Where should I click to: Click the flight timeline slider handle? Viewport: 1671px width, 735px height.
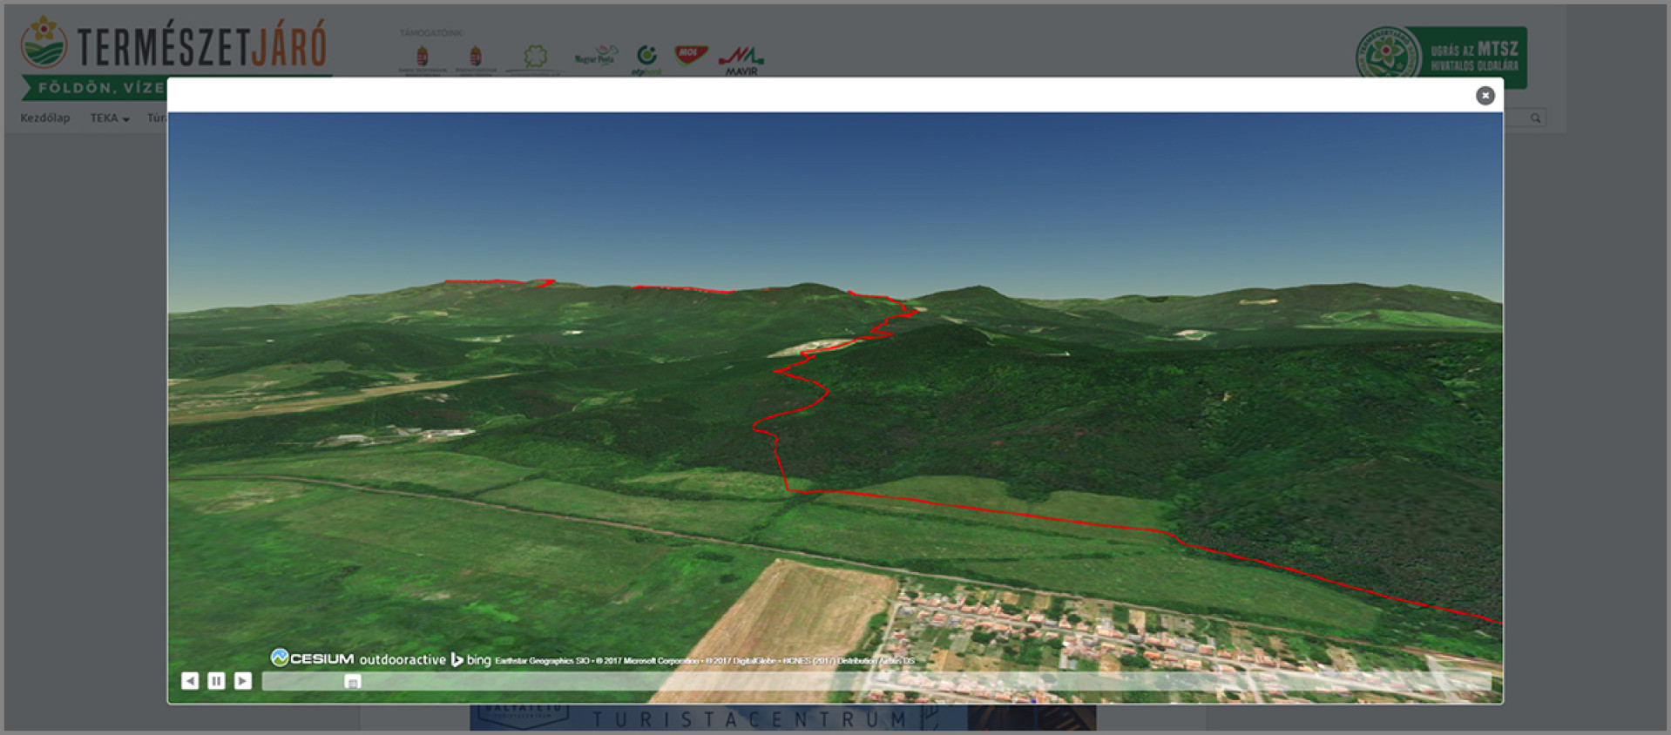352,682
